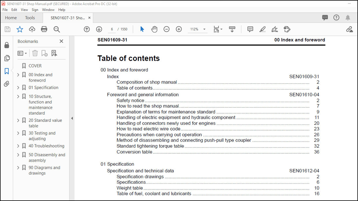
Task: Open the View menu
Action: tap(24, 9)
